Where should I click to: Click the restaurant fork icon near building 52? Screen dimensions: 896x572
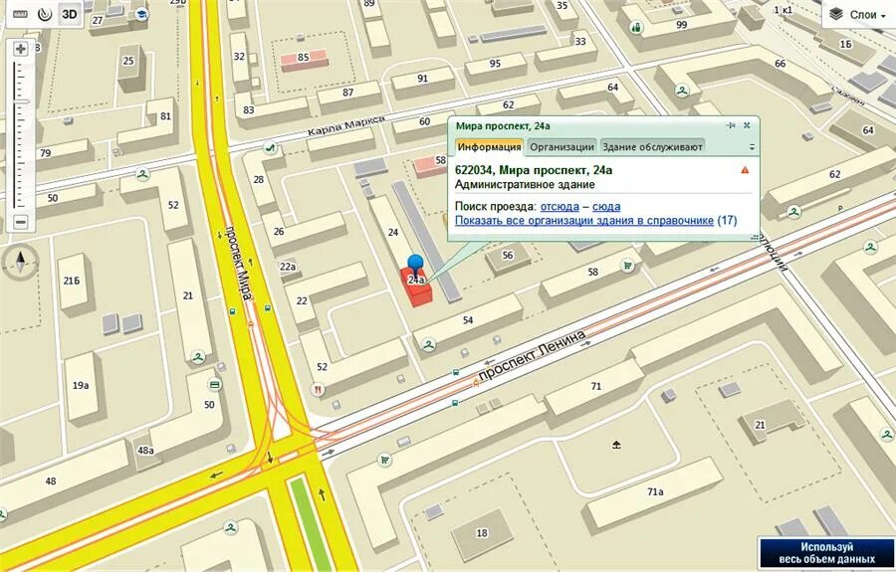coord(318,389)
